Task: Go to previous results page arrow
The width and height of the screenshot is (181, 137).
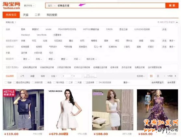Action: (164, 76)
